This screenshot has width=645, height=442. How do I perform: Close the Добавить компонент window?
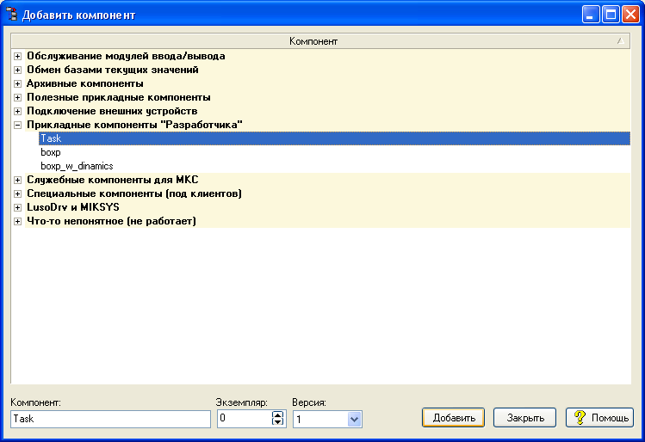click(630, 15)
